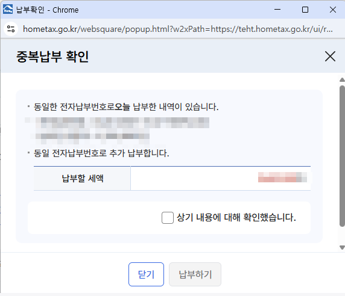Minimize the 납부확인 Chrome window
The width and height of the screenshot is (345, 296).
tap(277, 10)
